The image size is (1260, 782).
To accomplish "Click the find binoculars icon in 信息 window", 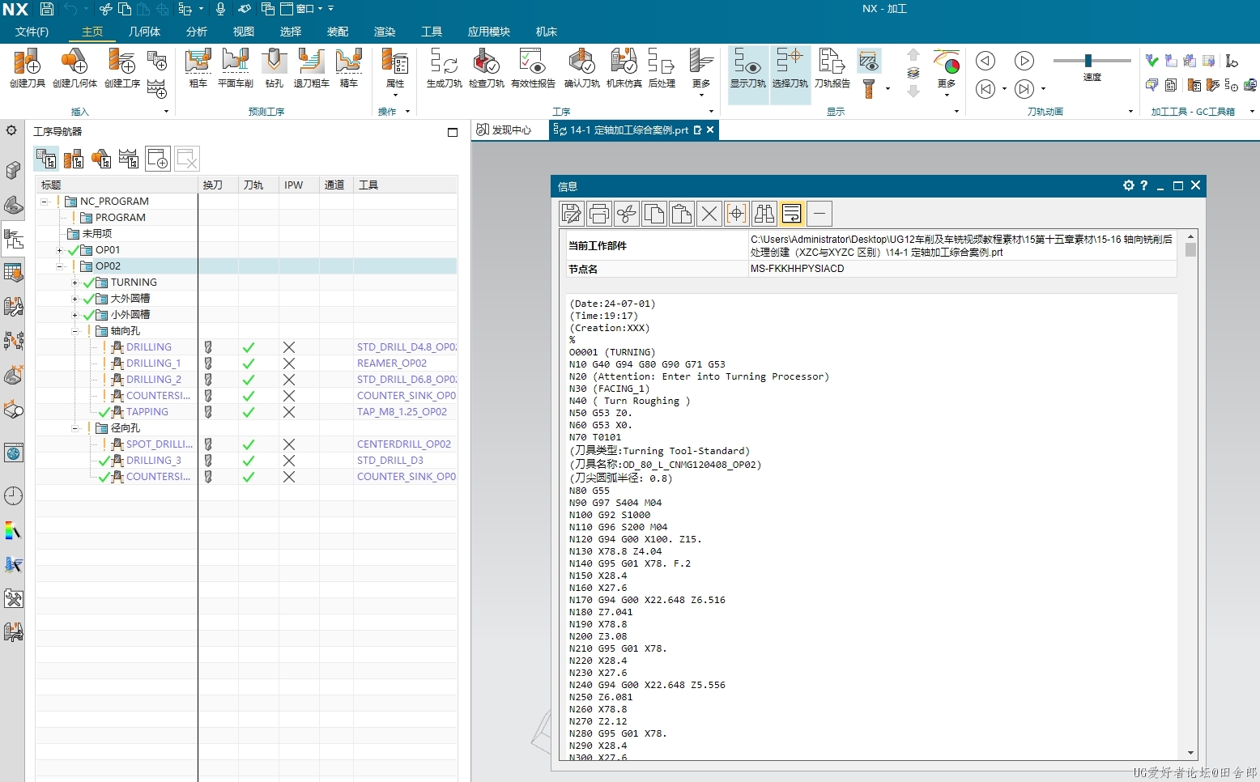I will (764, 214).
